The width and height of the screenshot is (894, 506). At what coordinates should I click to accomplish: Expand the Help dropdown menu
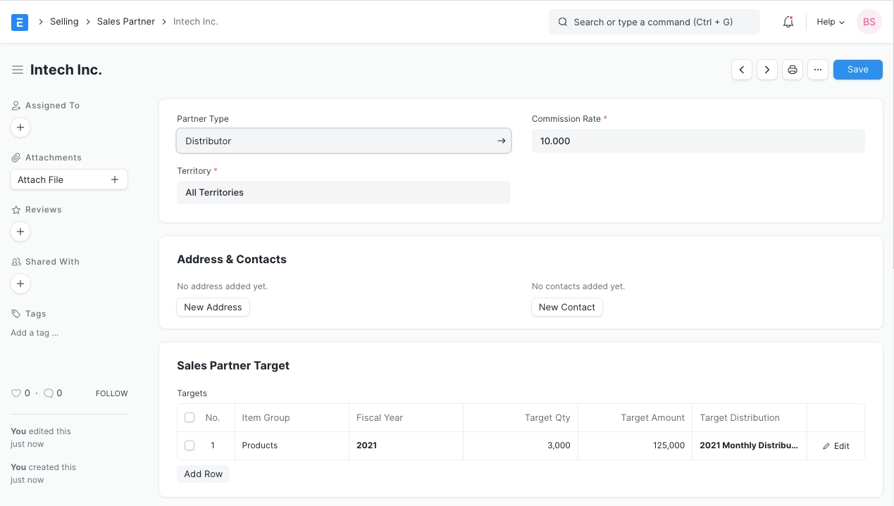coord(830,22)
